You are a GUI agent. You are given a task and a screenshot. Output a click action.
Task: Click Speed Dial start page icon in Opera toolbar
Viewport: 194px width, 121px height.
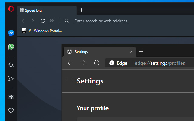point(52,21)
